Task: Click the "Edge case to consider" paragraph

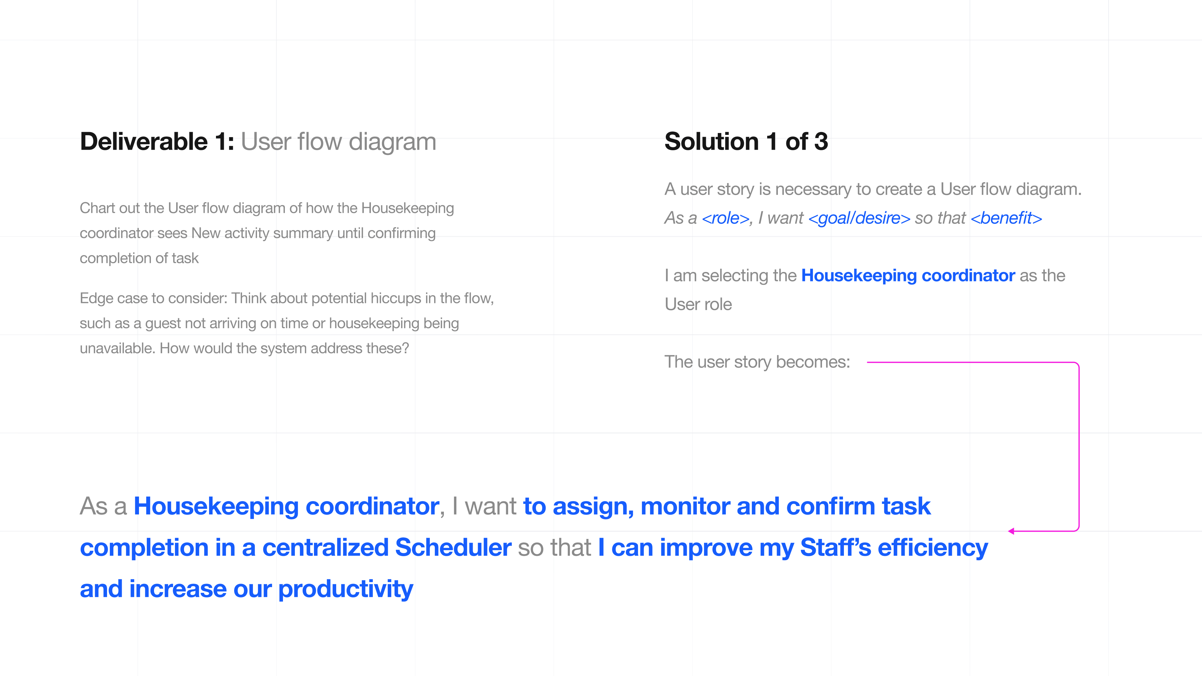Action: pos(286,323)
